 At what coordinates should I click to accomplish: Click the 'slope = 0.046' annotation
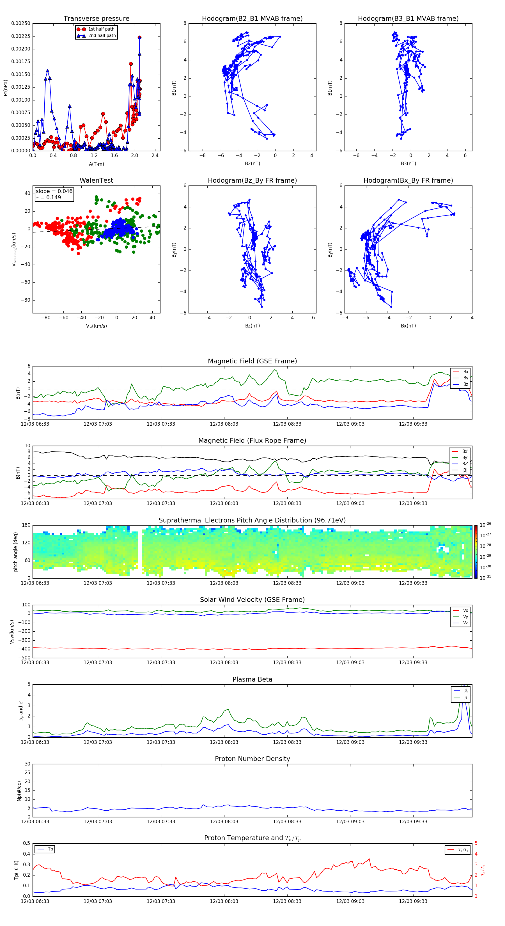coord(54,191)
